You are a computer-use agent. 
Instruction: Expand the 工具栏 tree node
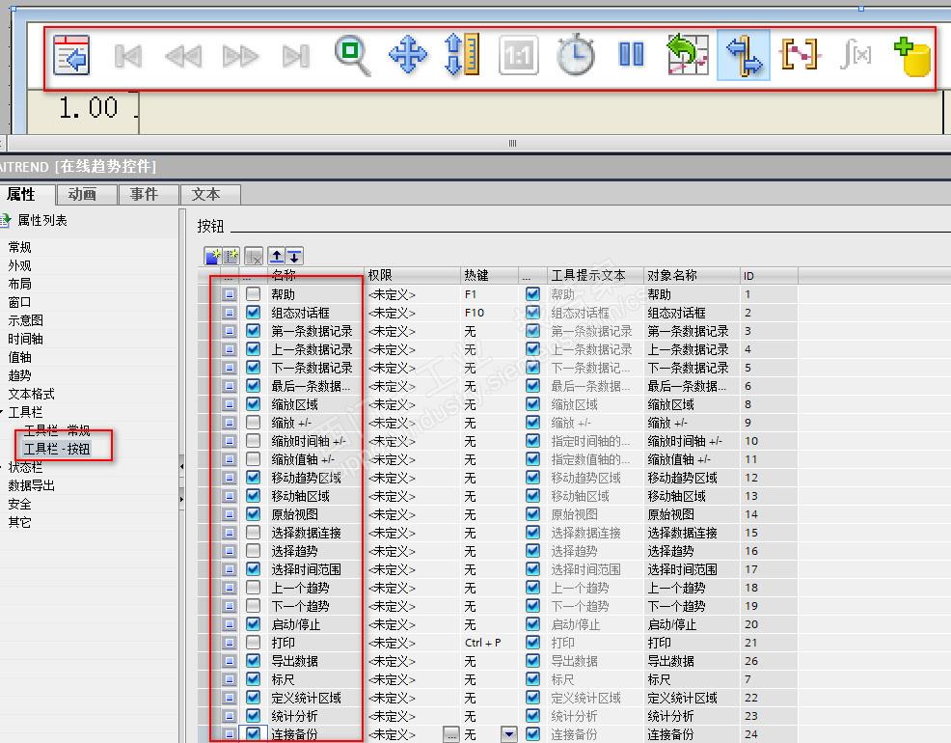click(x=2, y=412)
